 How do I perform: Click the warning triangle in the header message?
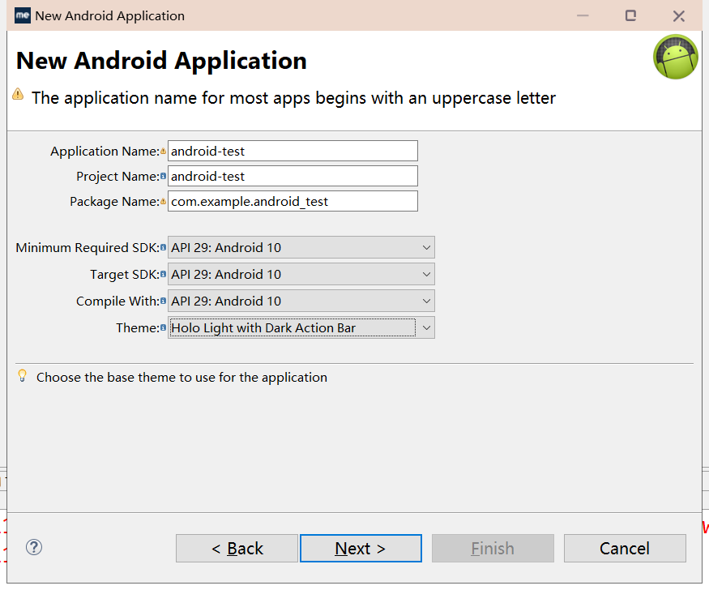point(17,96)
